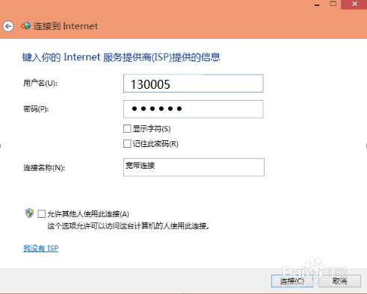Open the 我没有 ISP link
Viewport: 367px width, 294px height.
click(41, 248)
